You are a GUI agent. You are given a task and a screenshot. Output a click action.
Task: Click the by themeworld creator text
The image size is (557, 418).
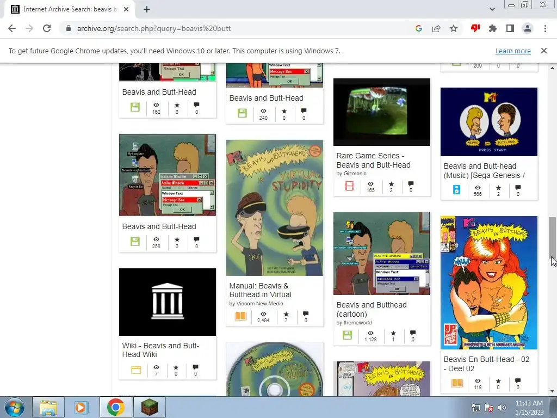(354, 323)
